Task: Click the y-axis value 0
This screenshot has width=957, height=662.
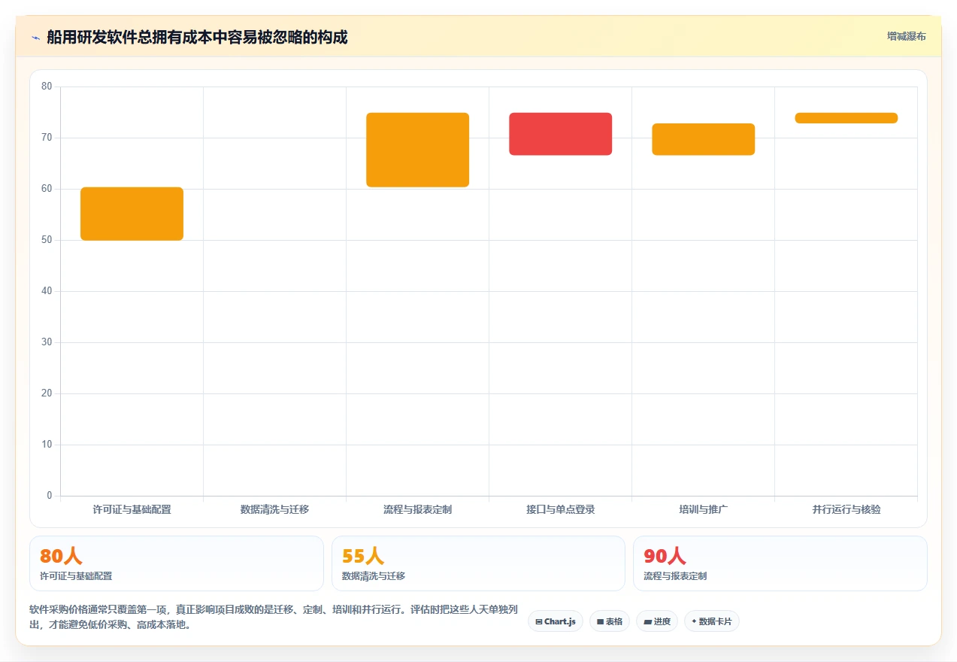Action: [50, 496]
